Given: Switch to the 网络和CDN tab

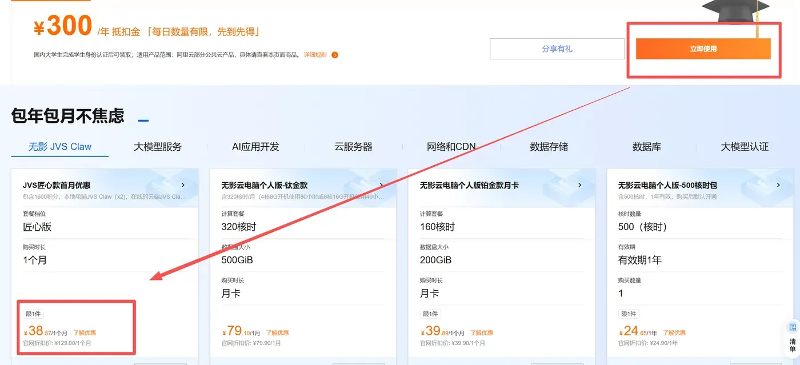Looking at the screenshot, I should pyautogui.click(x=451, y=147).
